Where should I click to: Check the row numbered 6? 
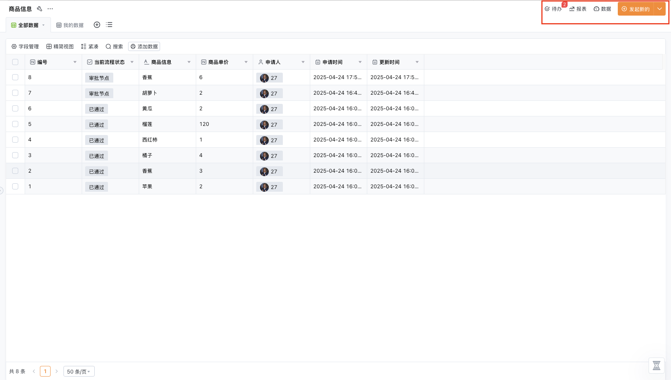pyautogui.click(x=15, y=108)
